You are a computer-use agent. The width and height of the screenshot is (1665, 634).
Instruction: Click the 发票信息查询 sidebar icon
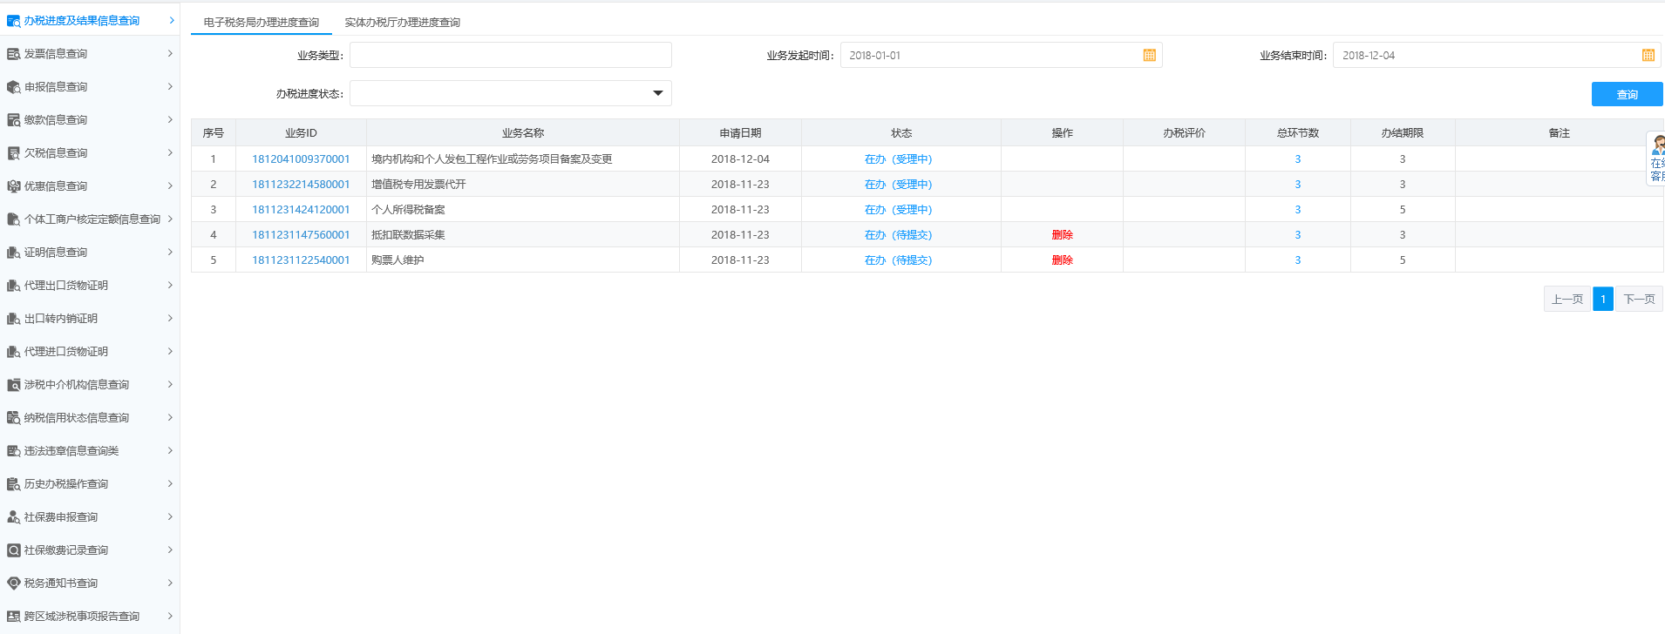(13, 54)
